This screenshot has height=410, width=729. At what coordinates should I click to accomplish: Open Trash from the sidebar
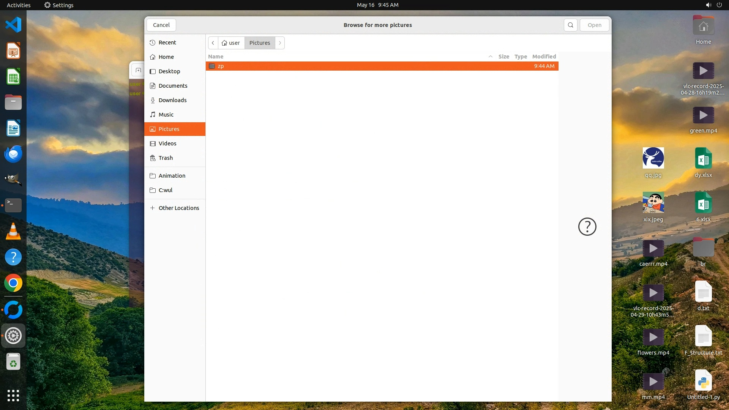(x=166, y=158)
